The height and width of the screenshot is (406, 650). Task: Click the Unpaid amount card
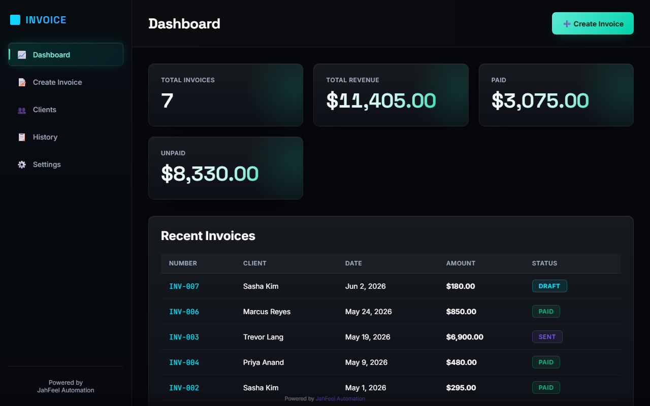click(x=225, y=168)
